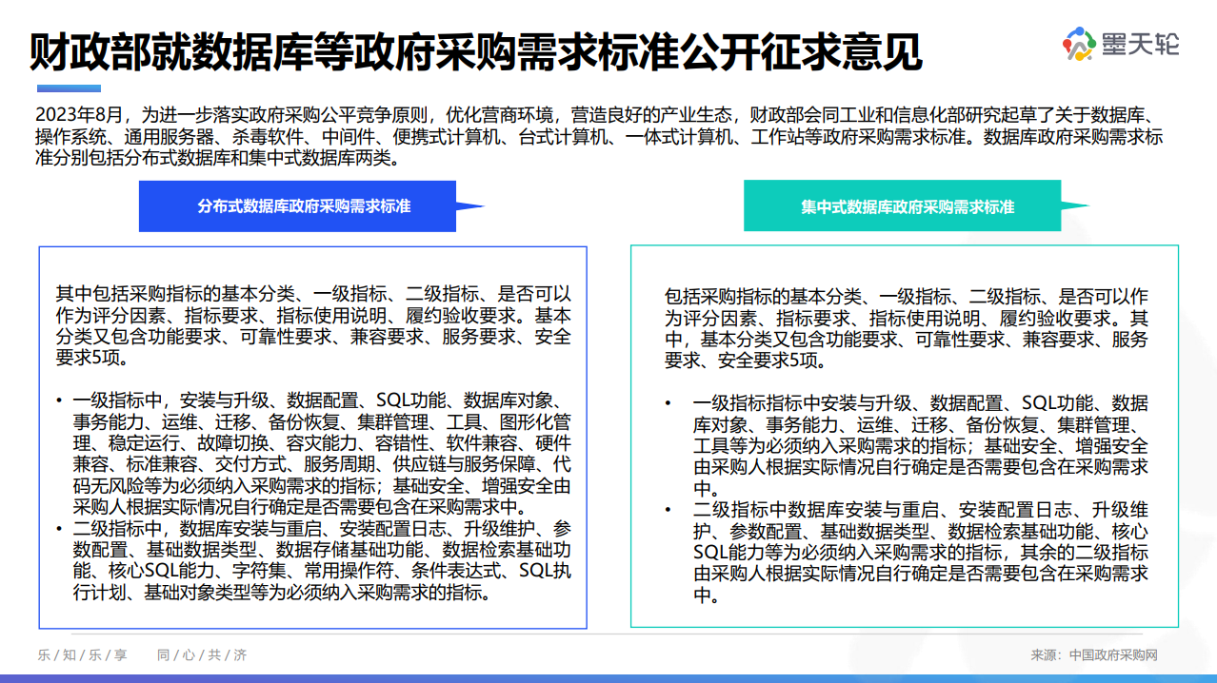This screenshot has height=683, width=1217.
Task: Select the slide title 财政部就数据库等政府采购需求标准公开征求意见
Action: click(x=474, y=53)
